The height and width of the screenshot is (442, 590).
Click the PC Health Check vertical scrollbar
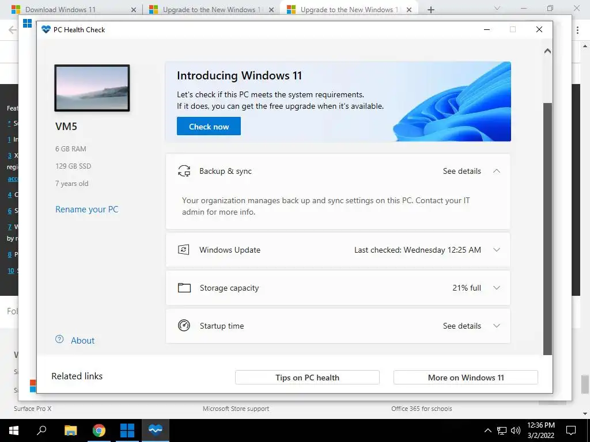(x=547, y=229)
